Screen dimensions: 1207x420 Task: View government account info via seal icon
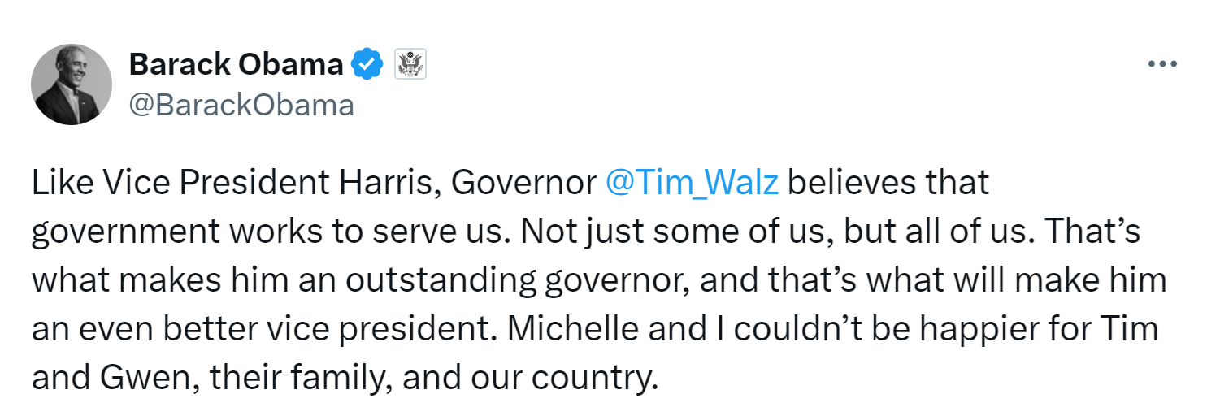410,63
